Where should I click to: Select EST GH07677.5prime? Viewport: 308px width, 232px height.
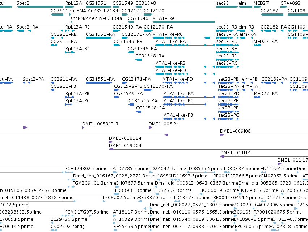(118, 187)
